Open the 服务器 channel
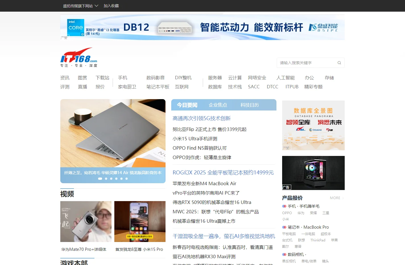The height and width of the screenshot is (265, 405). tap(215, 78)
